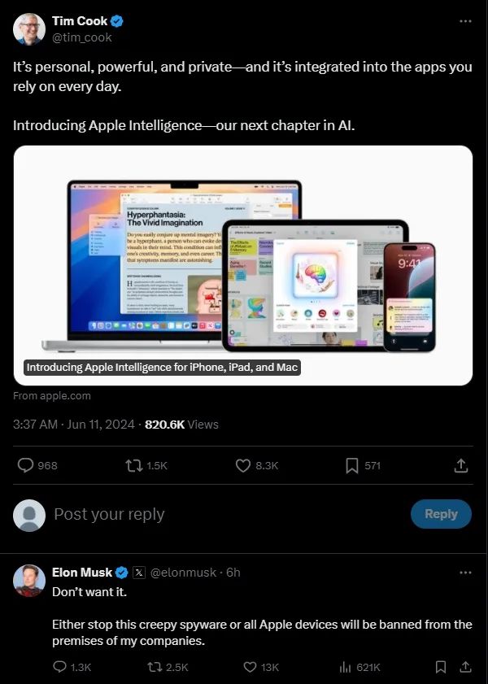The image size is (488, 684).
Task: Like Elon Musk's reply with 13K likes
Action: point(261,667)
